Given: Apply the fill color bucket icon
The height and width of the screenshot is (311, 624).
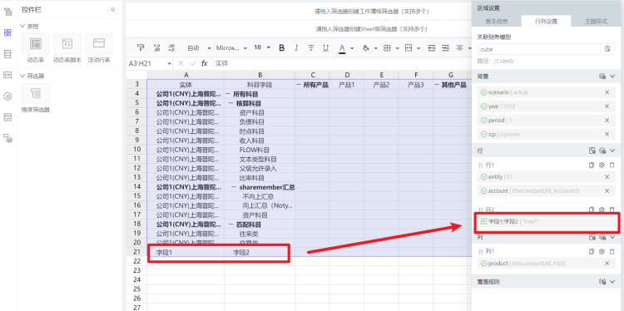Looking at the screenshot, I should coord(366,47).
